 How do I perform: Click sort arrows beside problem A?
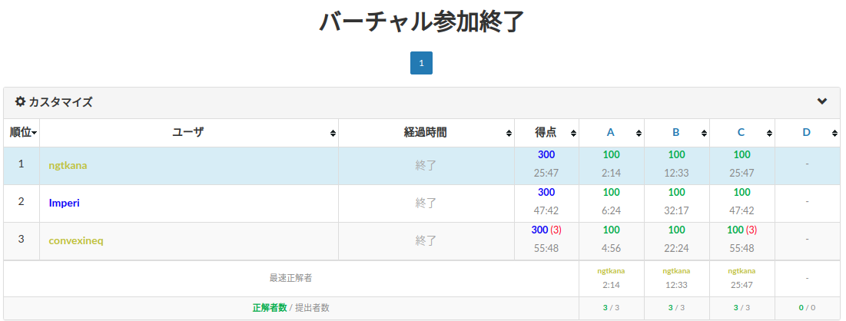click(x=639, y=134)
